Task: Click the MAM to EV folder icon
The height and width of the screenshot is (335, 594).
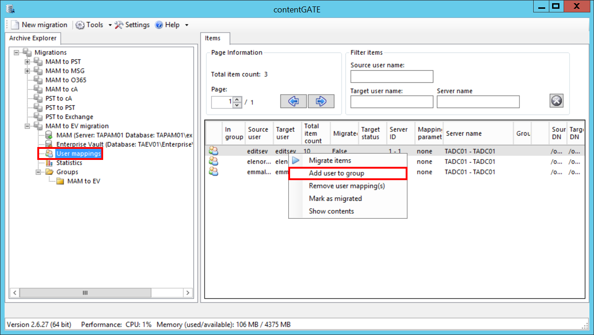Action: (x=60, y=181)
